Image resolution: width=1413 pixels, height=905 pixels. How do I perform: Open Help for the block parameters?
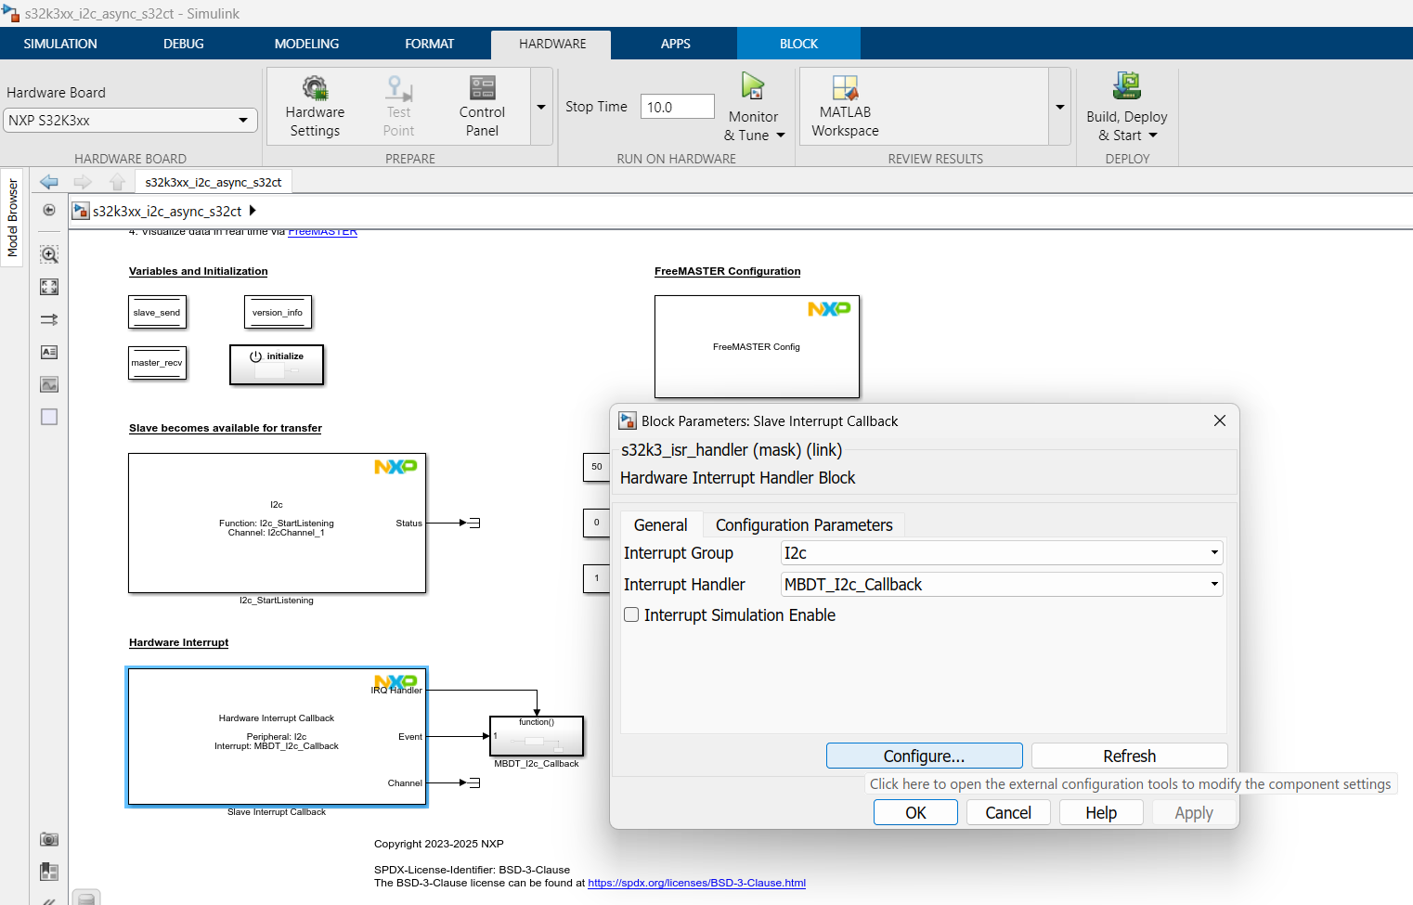(1101, 813)
